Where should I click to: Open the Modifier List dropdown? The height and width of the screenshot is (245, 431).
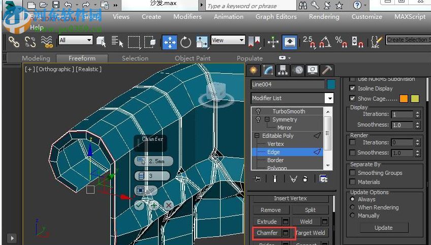pos(329,98)
